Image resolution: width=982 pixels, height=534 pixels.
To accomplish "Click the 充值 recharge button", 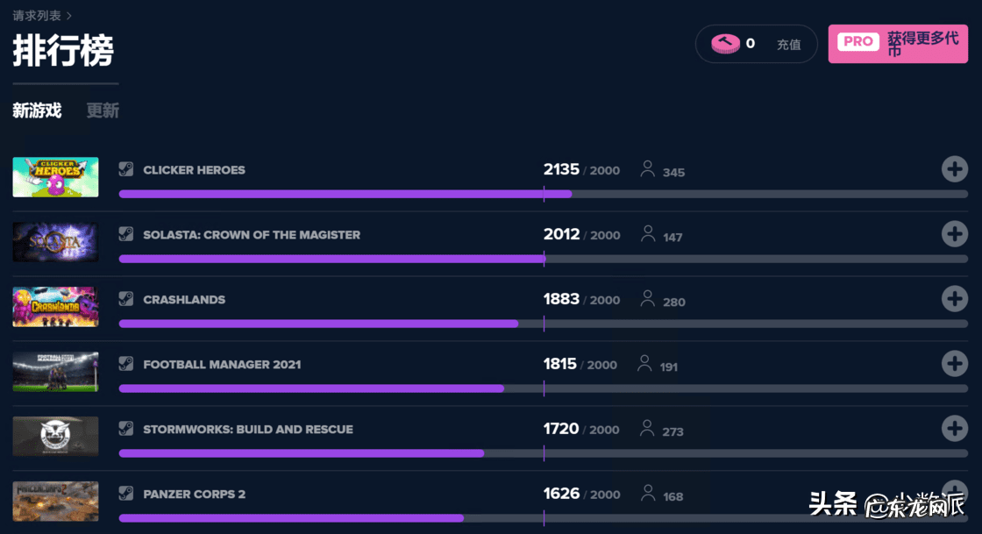I will pyautogui.click(x=788, y=44).
